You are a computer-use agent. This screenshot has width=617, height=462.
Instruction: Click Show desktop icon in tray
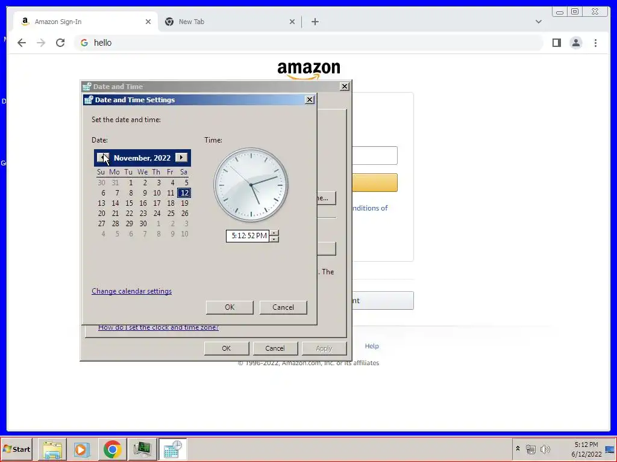coord(610,449)
